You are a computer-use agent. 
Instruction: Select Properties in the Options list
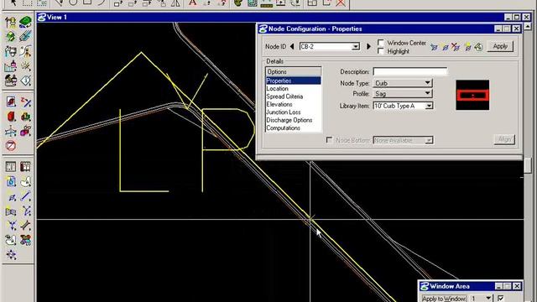pos(294,81)
